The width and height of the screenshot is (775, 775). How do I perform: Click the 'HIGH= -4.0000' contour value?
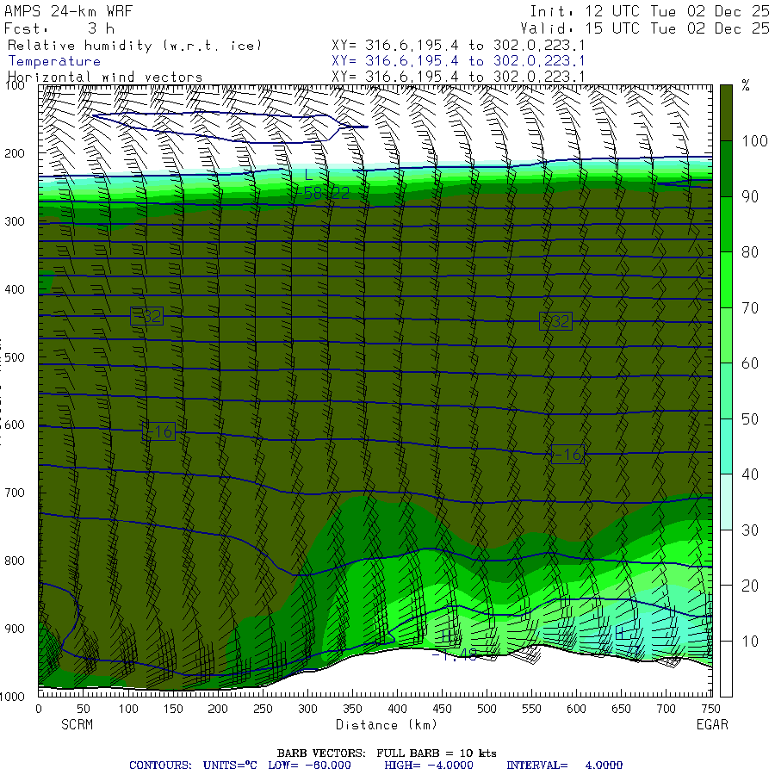[x=429, y=766]
